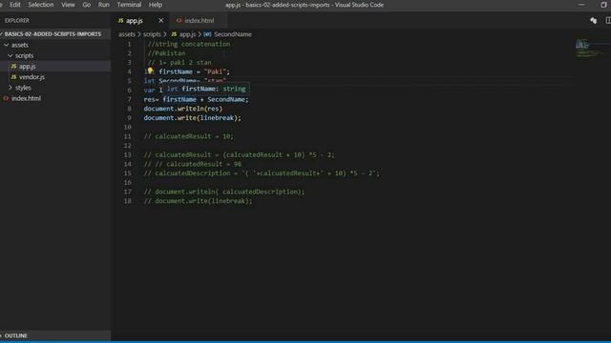Click the SecondName breadcrumb segment

click(x=233, y=34)
